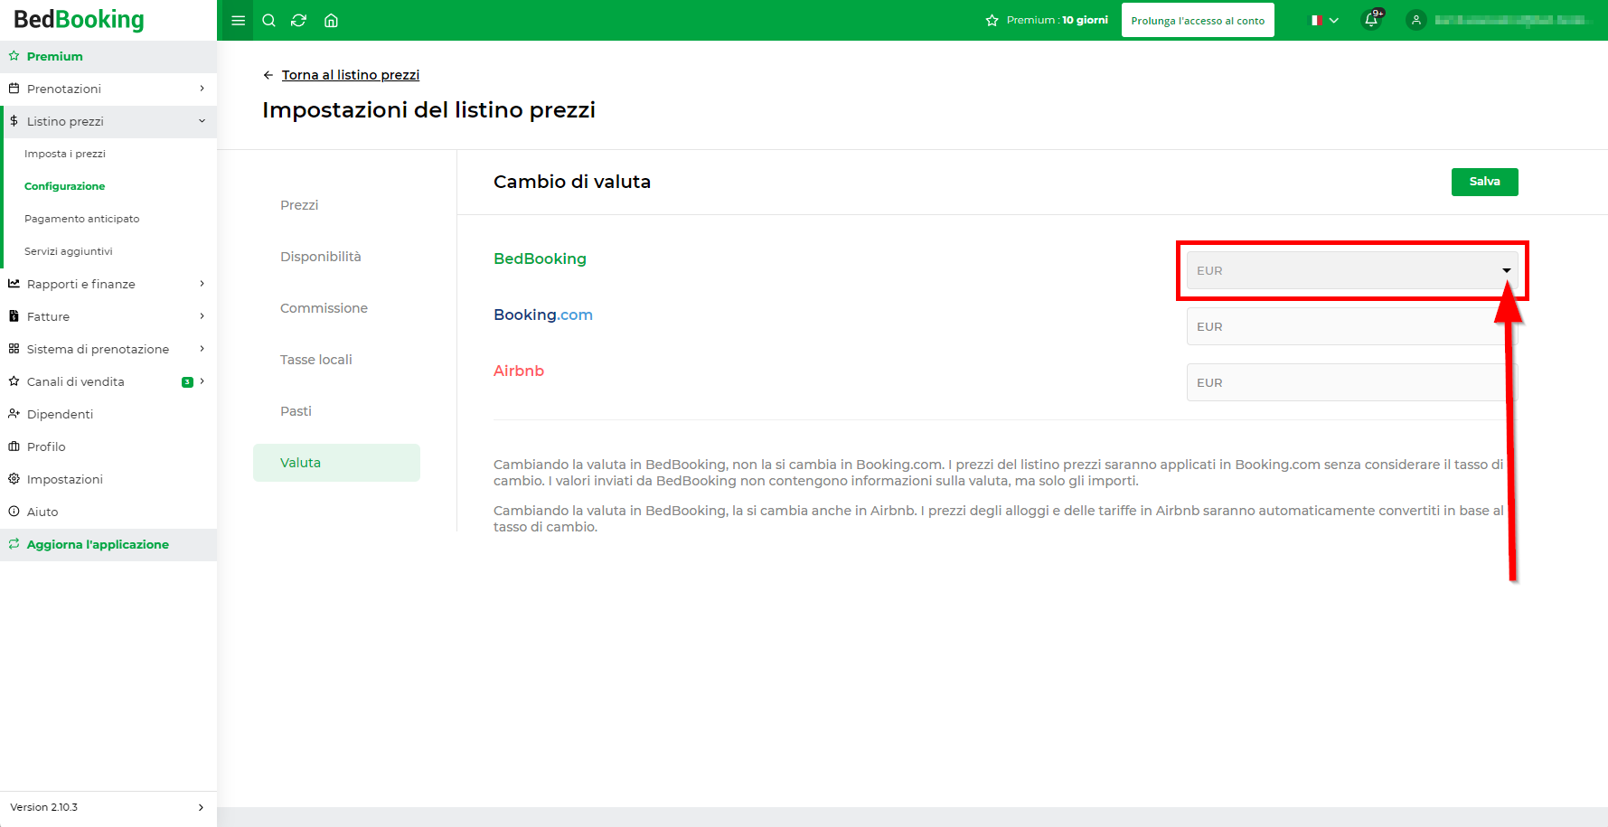The width and height of the screenshot is (1608, 827).
Task: Expand the Sistema di prenotazione chevron
Action: tap(202, 349)
